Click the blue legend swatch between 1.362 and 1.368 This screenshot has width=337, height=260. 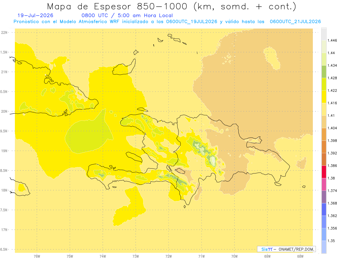(324, 210)
